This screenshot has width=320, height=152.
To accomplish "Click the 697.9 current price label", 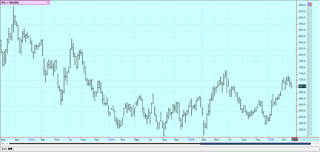I will click(x=302, y=86).
